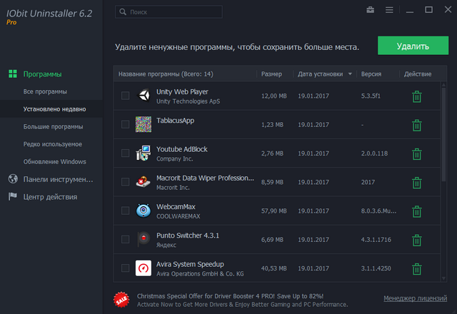Tick the TablacusApp checkbox
This screenshot has width=457, height=314.
click(x=125, y=124)
